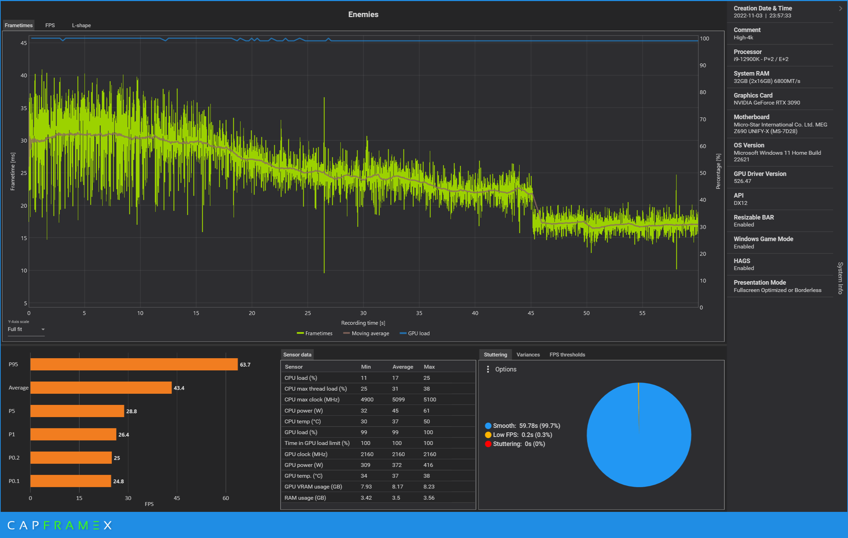This screenshot has height=538, width=848.
Task: Collapse System Info panel with top chevron
Action: click(840, 8)
